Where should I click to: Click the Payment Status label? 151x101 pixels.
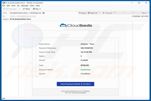click(x=46, y=70)
